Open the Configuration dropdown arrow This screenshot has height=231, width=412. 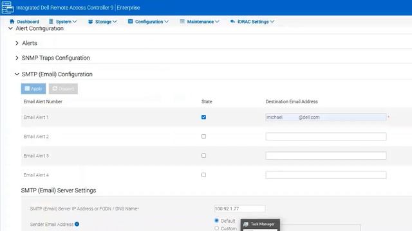(166, 21)
